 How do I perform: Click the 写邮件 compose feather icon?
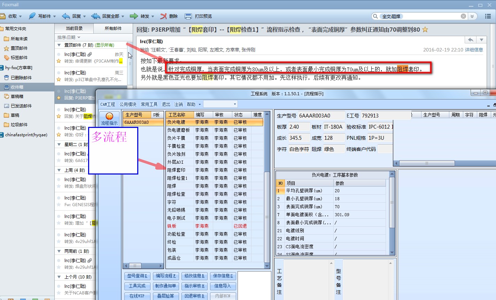tap(32, 16)
